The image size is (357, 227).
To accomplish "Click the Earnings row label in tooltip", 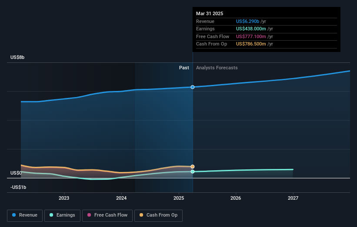I will [205, 29].
